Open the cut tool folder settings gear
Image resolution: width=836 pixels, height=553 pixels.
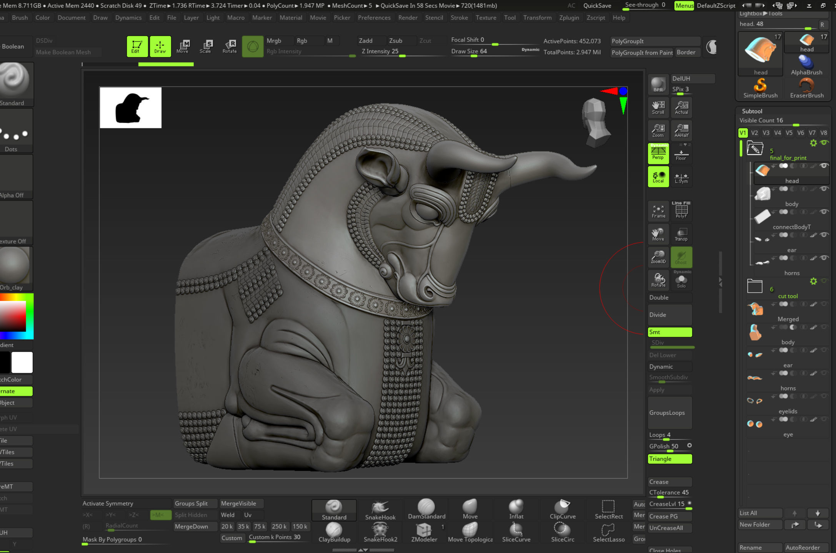click(813, 281)
